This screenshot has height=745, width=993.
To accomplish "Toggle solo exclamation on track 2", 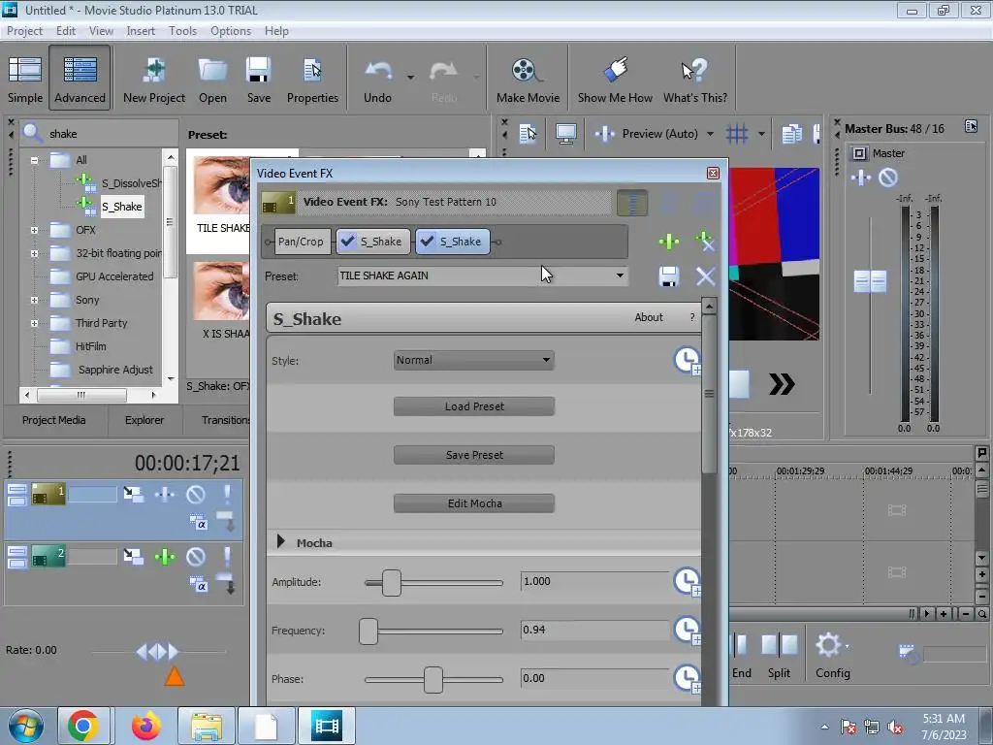I will (x=227, y=557).
